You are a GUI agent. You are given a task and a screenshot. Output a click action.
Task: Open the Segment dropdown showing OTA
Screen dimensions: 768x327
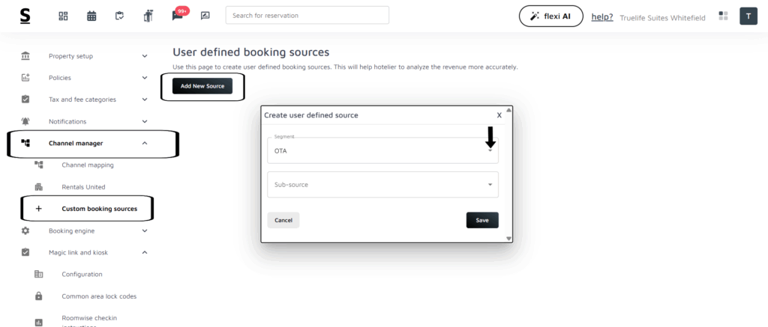[x=382, y=150]
